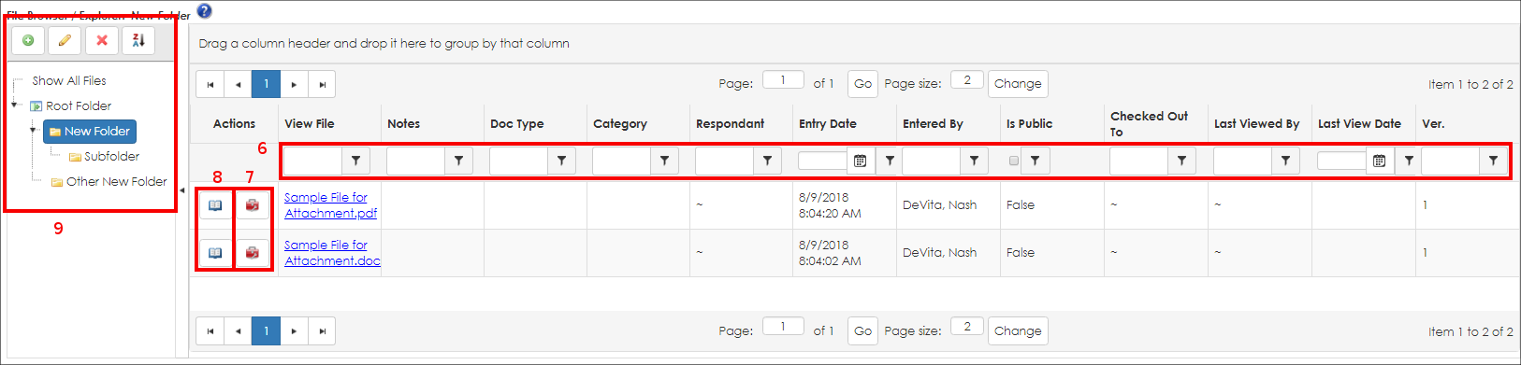Screen dimensions: 1521x365
Task: Collapse the Root Folder tree node
Action: [x=14, y=105]
